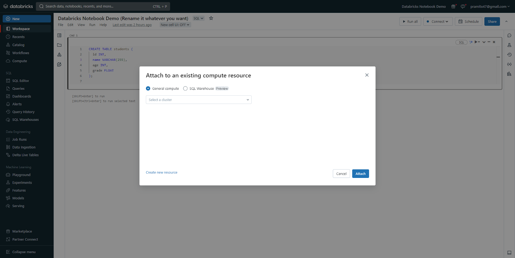Close the Attach compute dialog with X
Screen dimensions: 515x258
point(367,75)
